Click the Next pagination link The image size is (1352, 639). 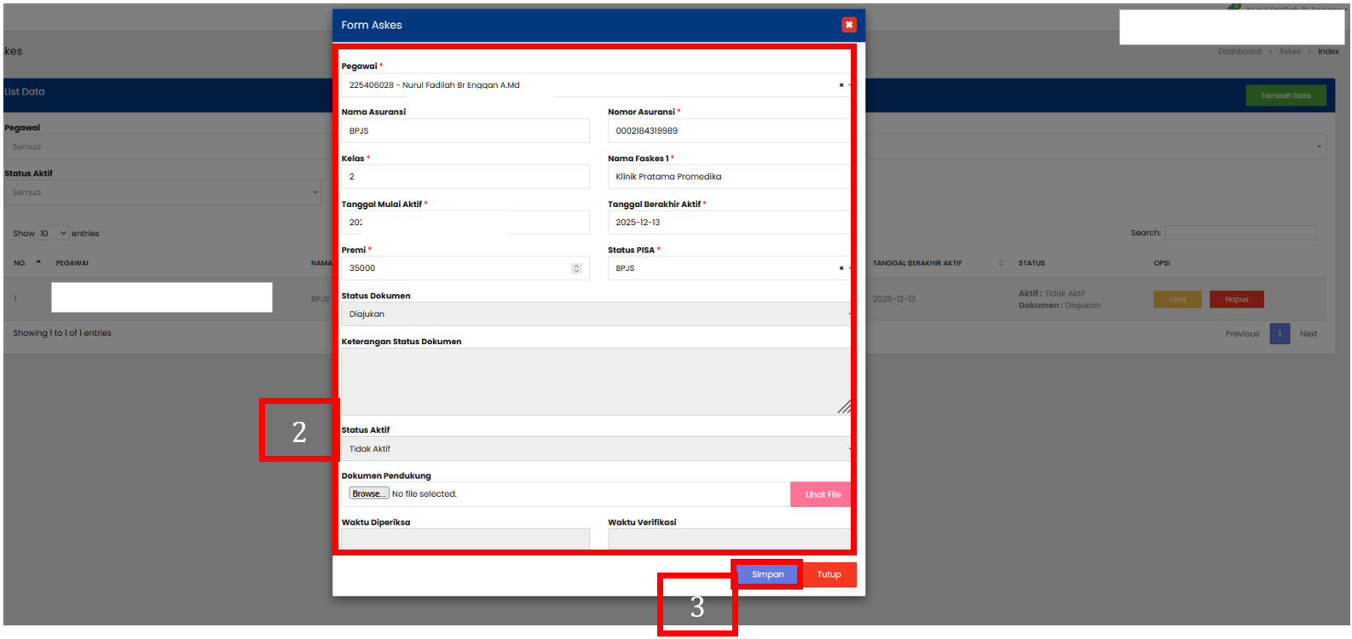point(1308,334)
